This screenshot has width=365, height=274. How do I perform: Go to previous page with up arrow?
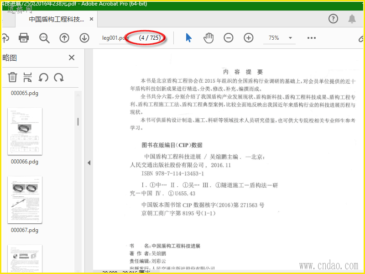coord(64,38)
